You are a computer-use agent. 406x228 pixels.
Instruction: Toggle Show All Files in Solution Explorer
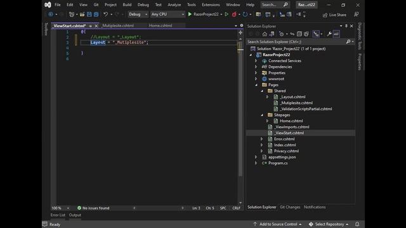click(x=306, y=34)
